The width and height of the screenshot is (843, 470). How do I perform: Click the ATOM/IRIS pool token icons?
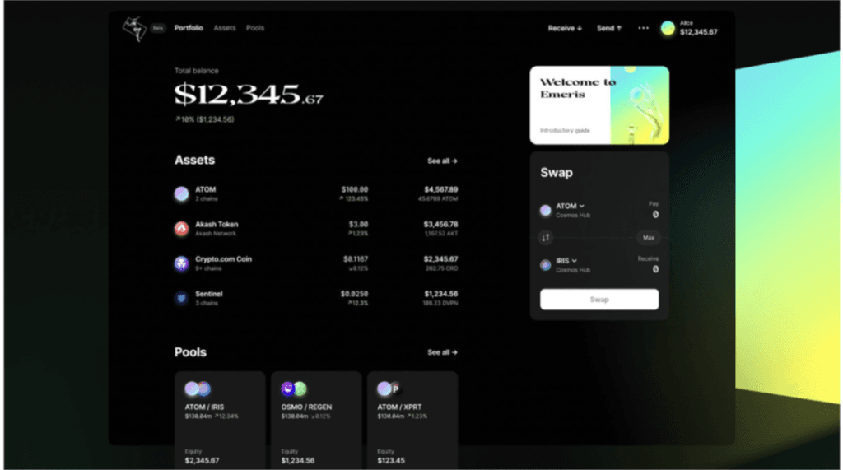coord(198,389)
